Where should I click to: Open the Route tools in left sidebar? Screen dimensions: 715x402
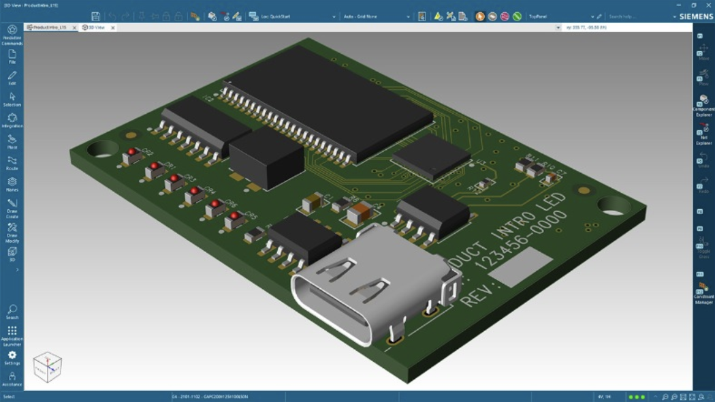(12, 163)
